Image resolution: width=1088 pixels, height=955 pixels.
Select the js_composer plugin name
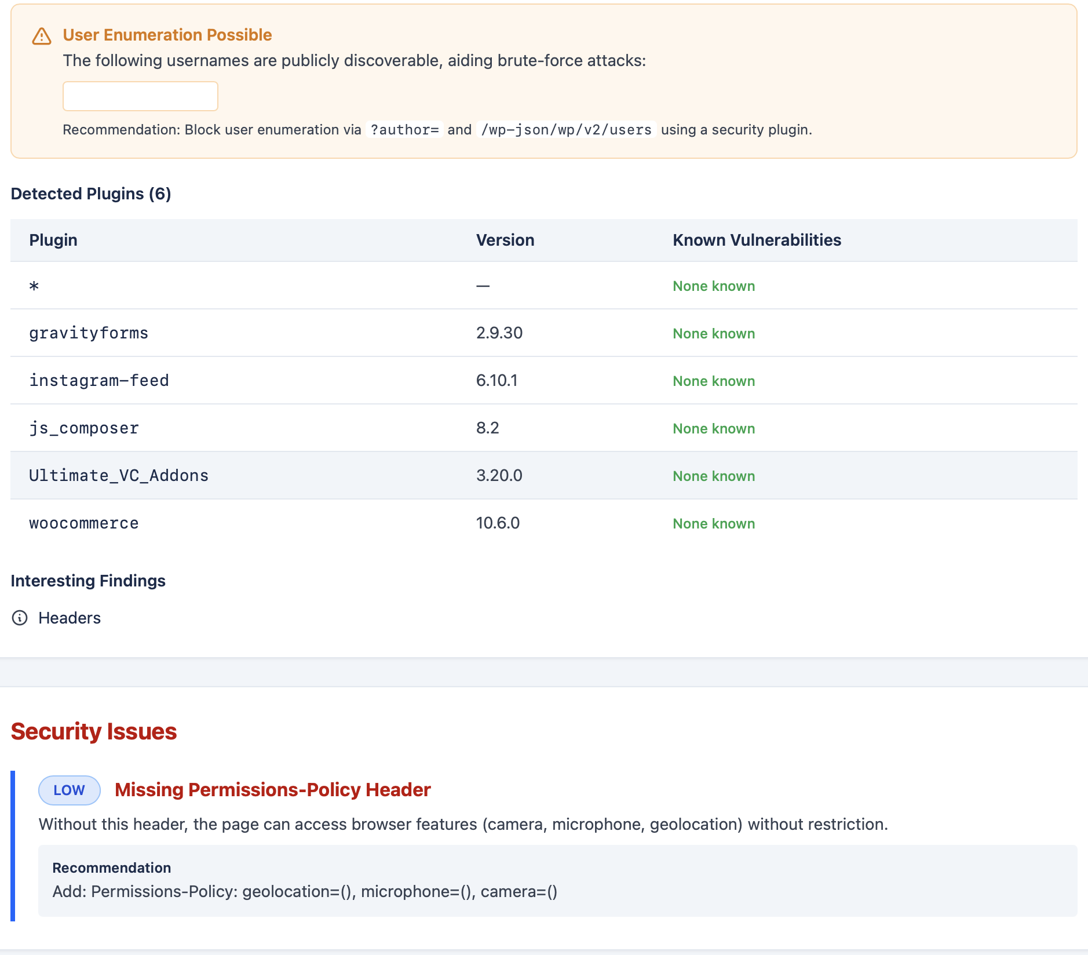pyautogui.click(x=84, y=428)
